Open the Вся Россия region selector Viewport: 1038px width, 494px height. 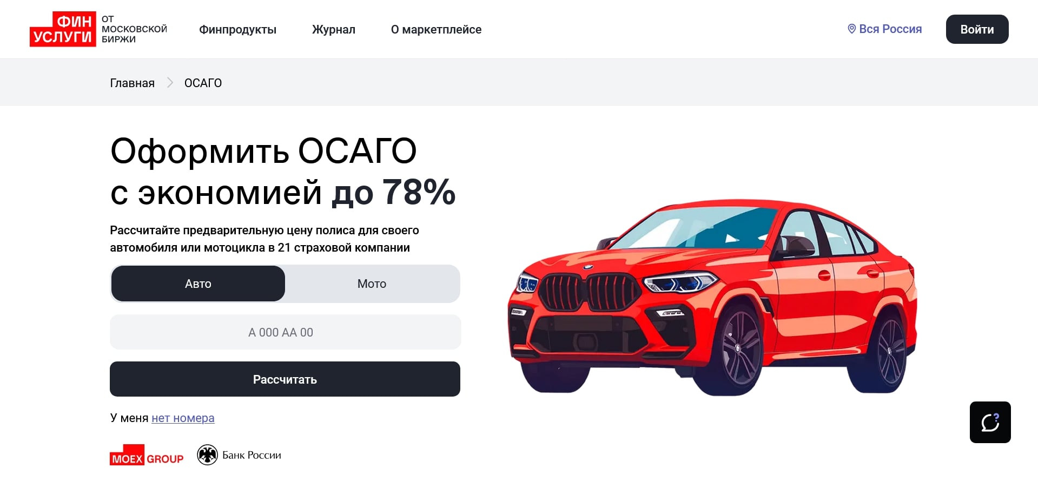tap(884, 29)
